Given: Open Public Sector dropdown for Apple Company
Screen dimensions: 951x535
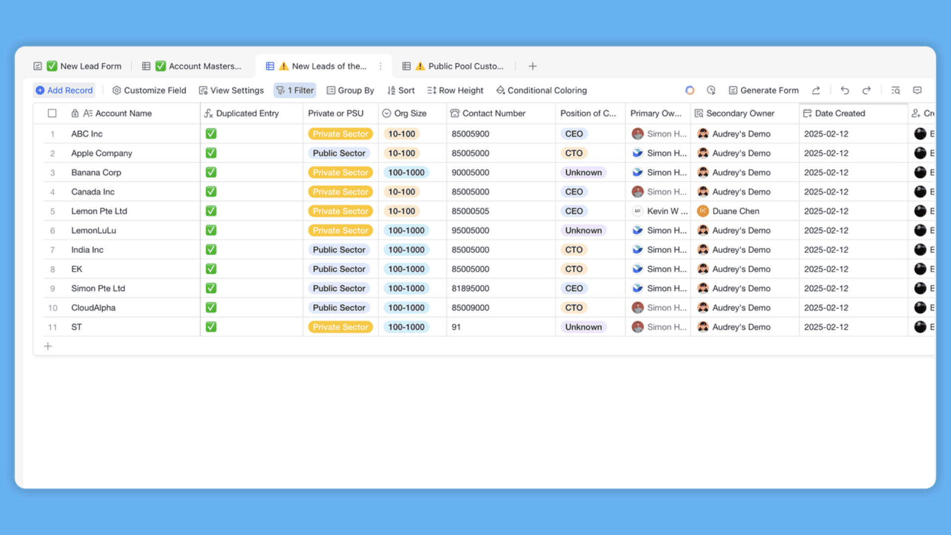Looking at the screenshot, I should click(339, 153).
